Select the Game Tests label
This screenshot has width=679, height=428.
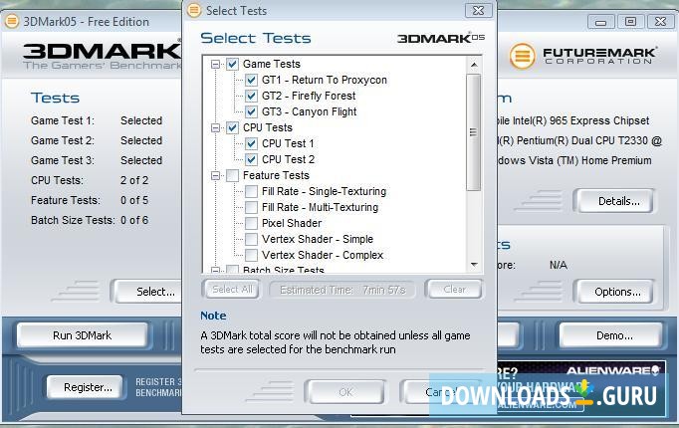pos(272,64)
